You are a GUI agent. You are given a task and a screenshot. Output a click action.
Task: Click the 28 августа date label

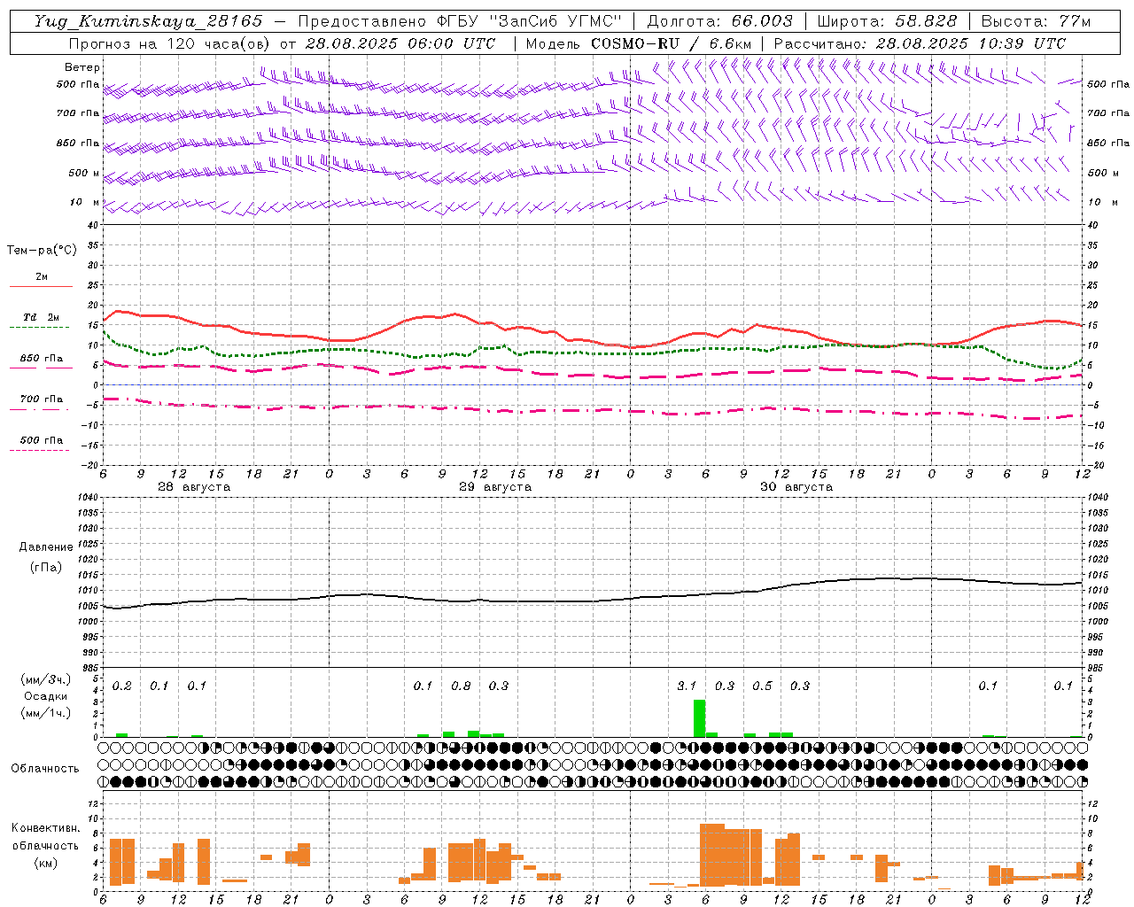coord(194,487)
